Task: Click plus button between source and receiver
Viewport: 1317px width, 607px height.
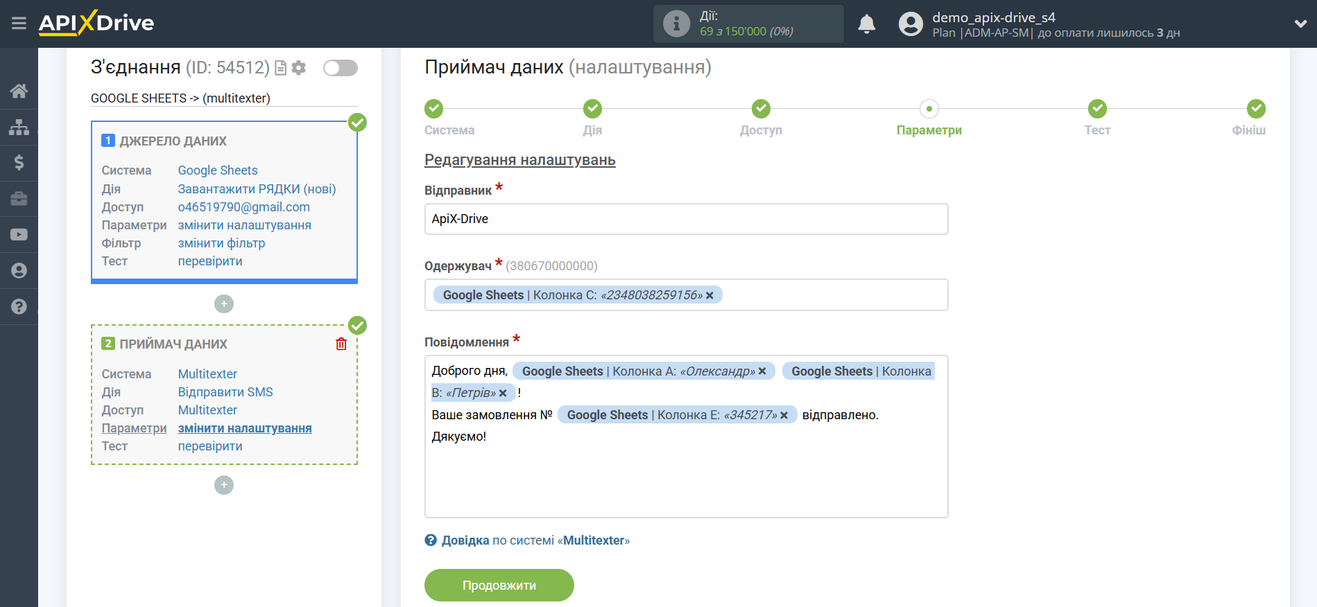Action: coord(224,303)
